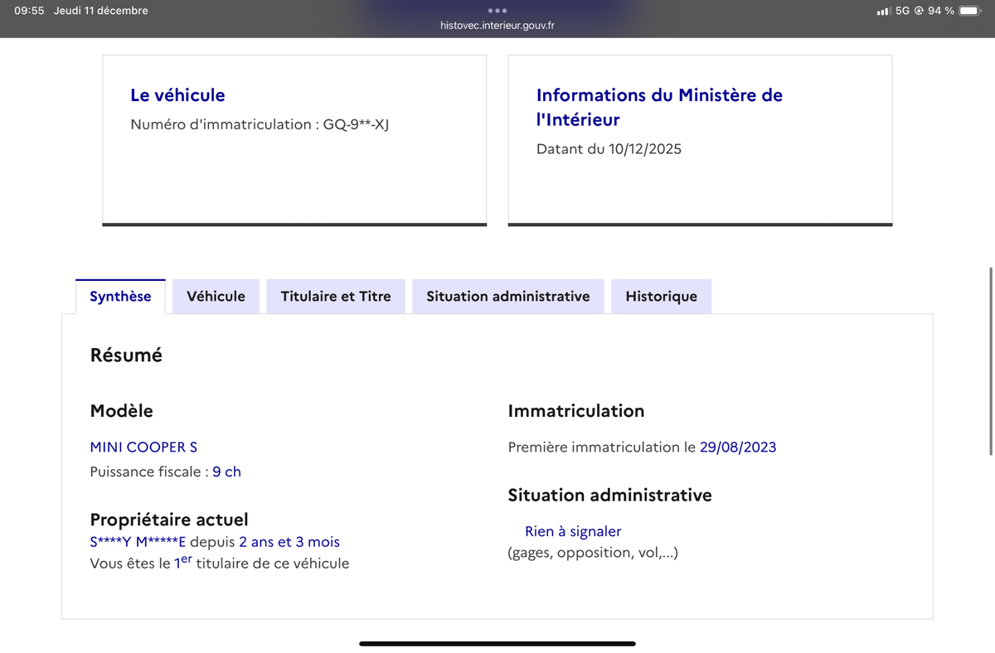995x653 pixels.
Task: Tap the battery icon in status bar
Action: [969, 11]
